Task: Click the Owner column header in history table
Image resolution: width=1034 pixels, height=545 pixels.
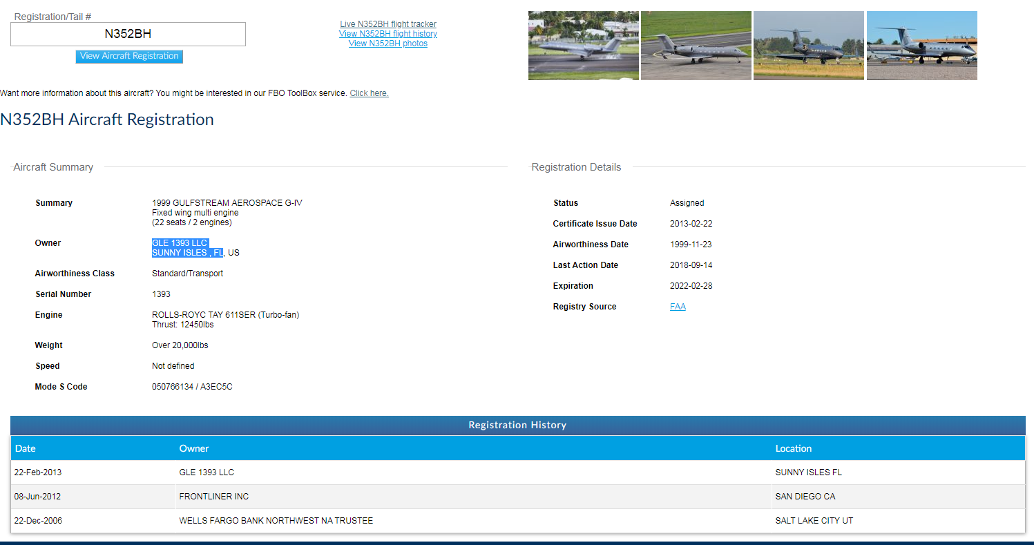Action: pyautogui.click(x=194, y=448)
